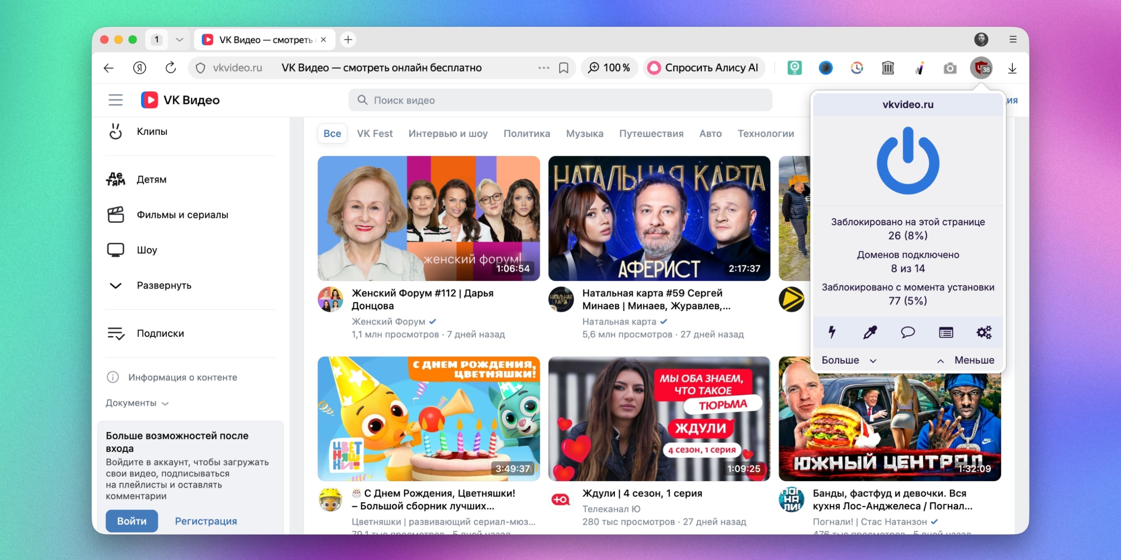1121x560 pixels.
Task: Select the Технологии category tab
Action: pos(766,133)
